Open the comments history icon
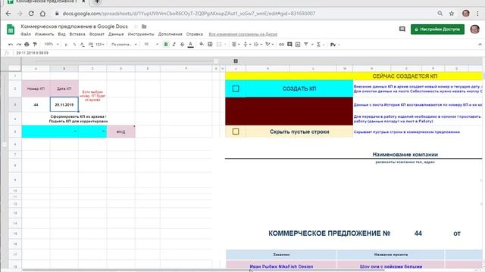The image size is (485, 272). (402, 29)
